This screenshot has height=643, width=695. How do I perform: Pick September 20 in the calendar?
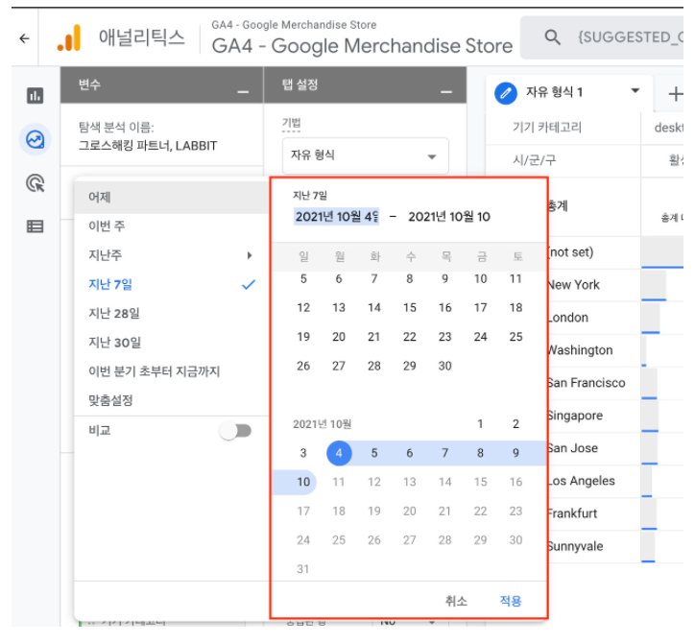pyautogui.click(x=339, y=337)
